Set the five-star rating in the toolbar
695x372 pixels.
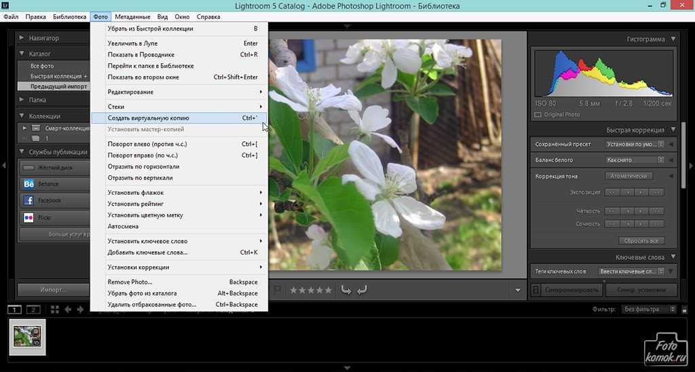(328, 290)
